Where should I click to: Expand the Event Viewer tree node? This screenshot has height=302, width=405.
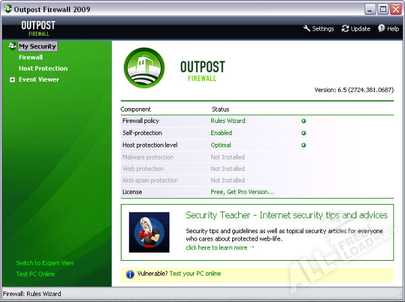coord(12,80)
